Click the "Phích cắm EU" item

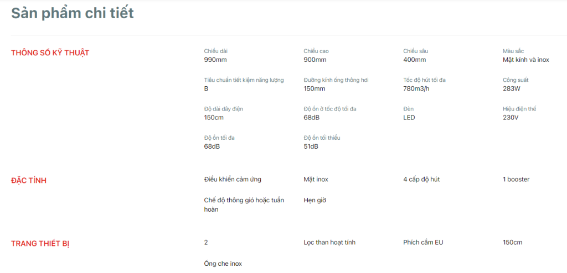pos(424,243)
